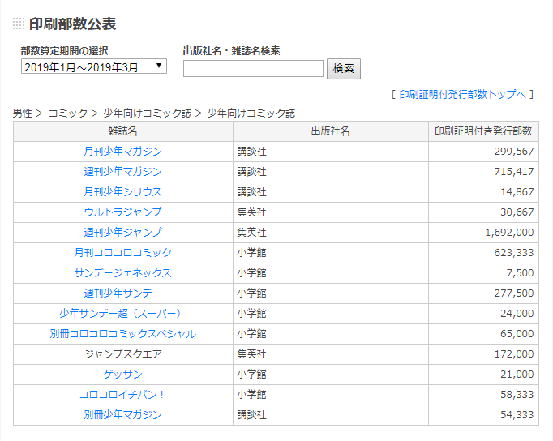Click the ジャンプスクエア magazine name cell
This screenshot has height=441, width=553.
[122, 354]
